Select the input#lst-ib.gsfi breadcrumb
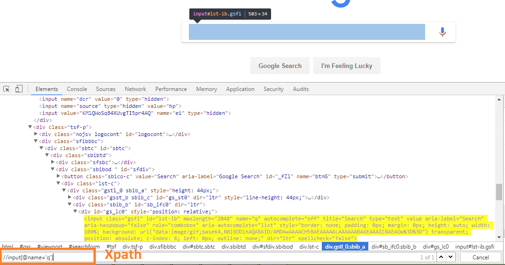 tap(475, 247)
